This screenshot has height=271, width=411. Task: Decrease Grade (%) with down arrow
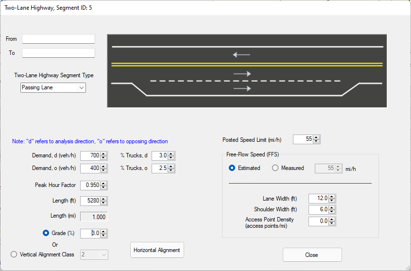point(103,236)
